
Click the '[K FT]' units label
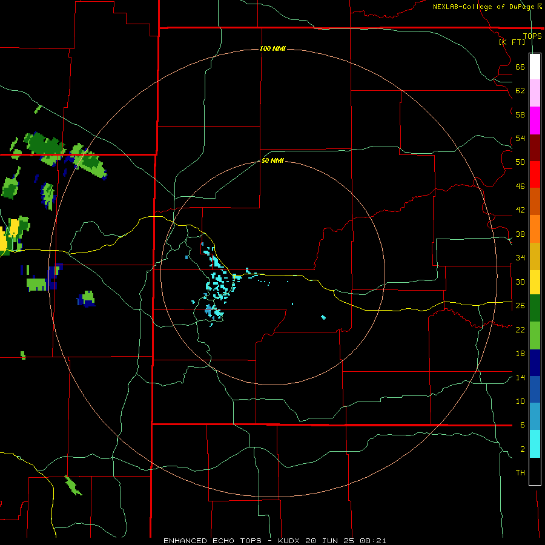click(x=512, y=42)
